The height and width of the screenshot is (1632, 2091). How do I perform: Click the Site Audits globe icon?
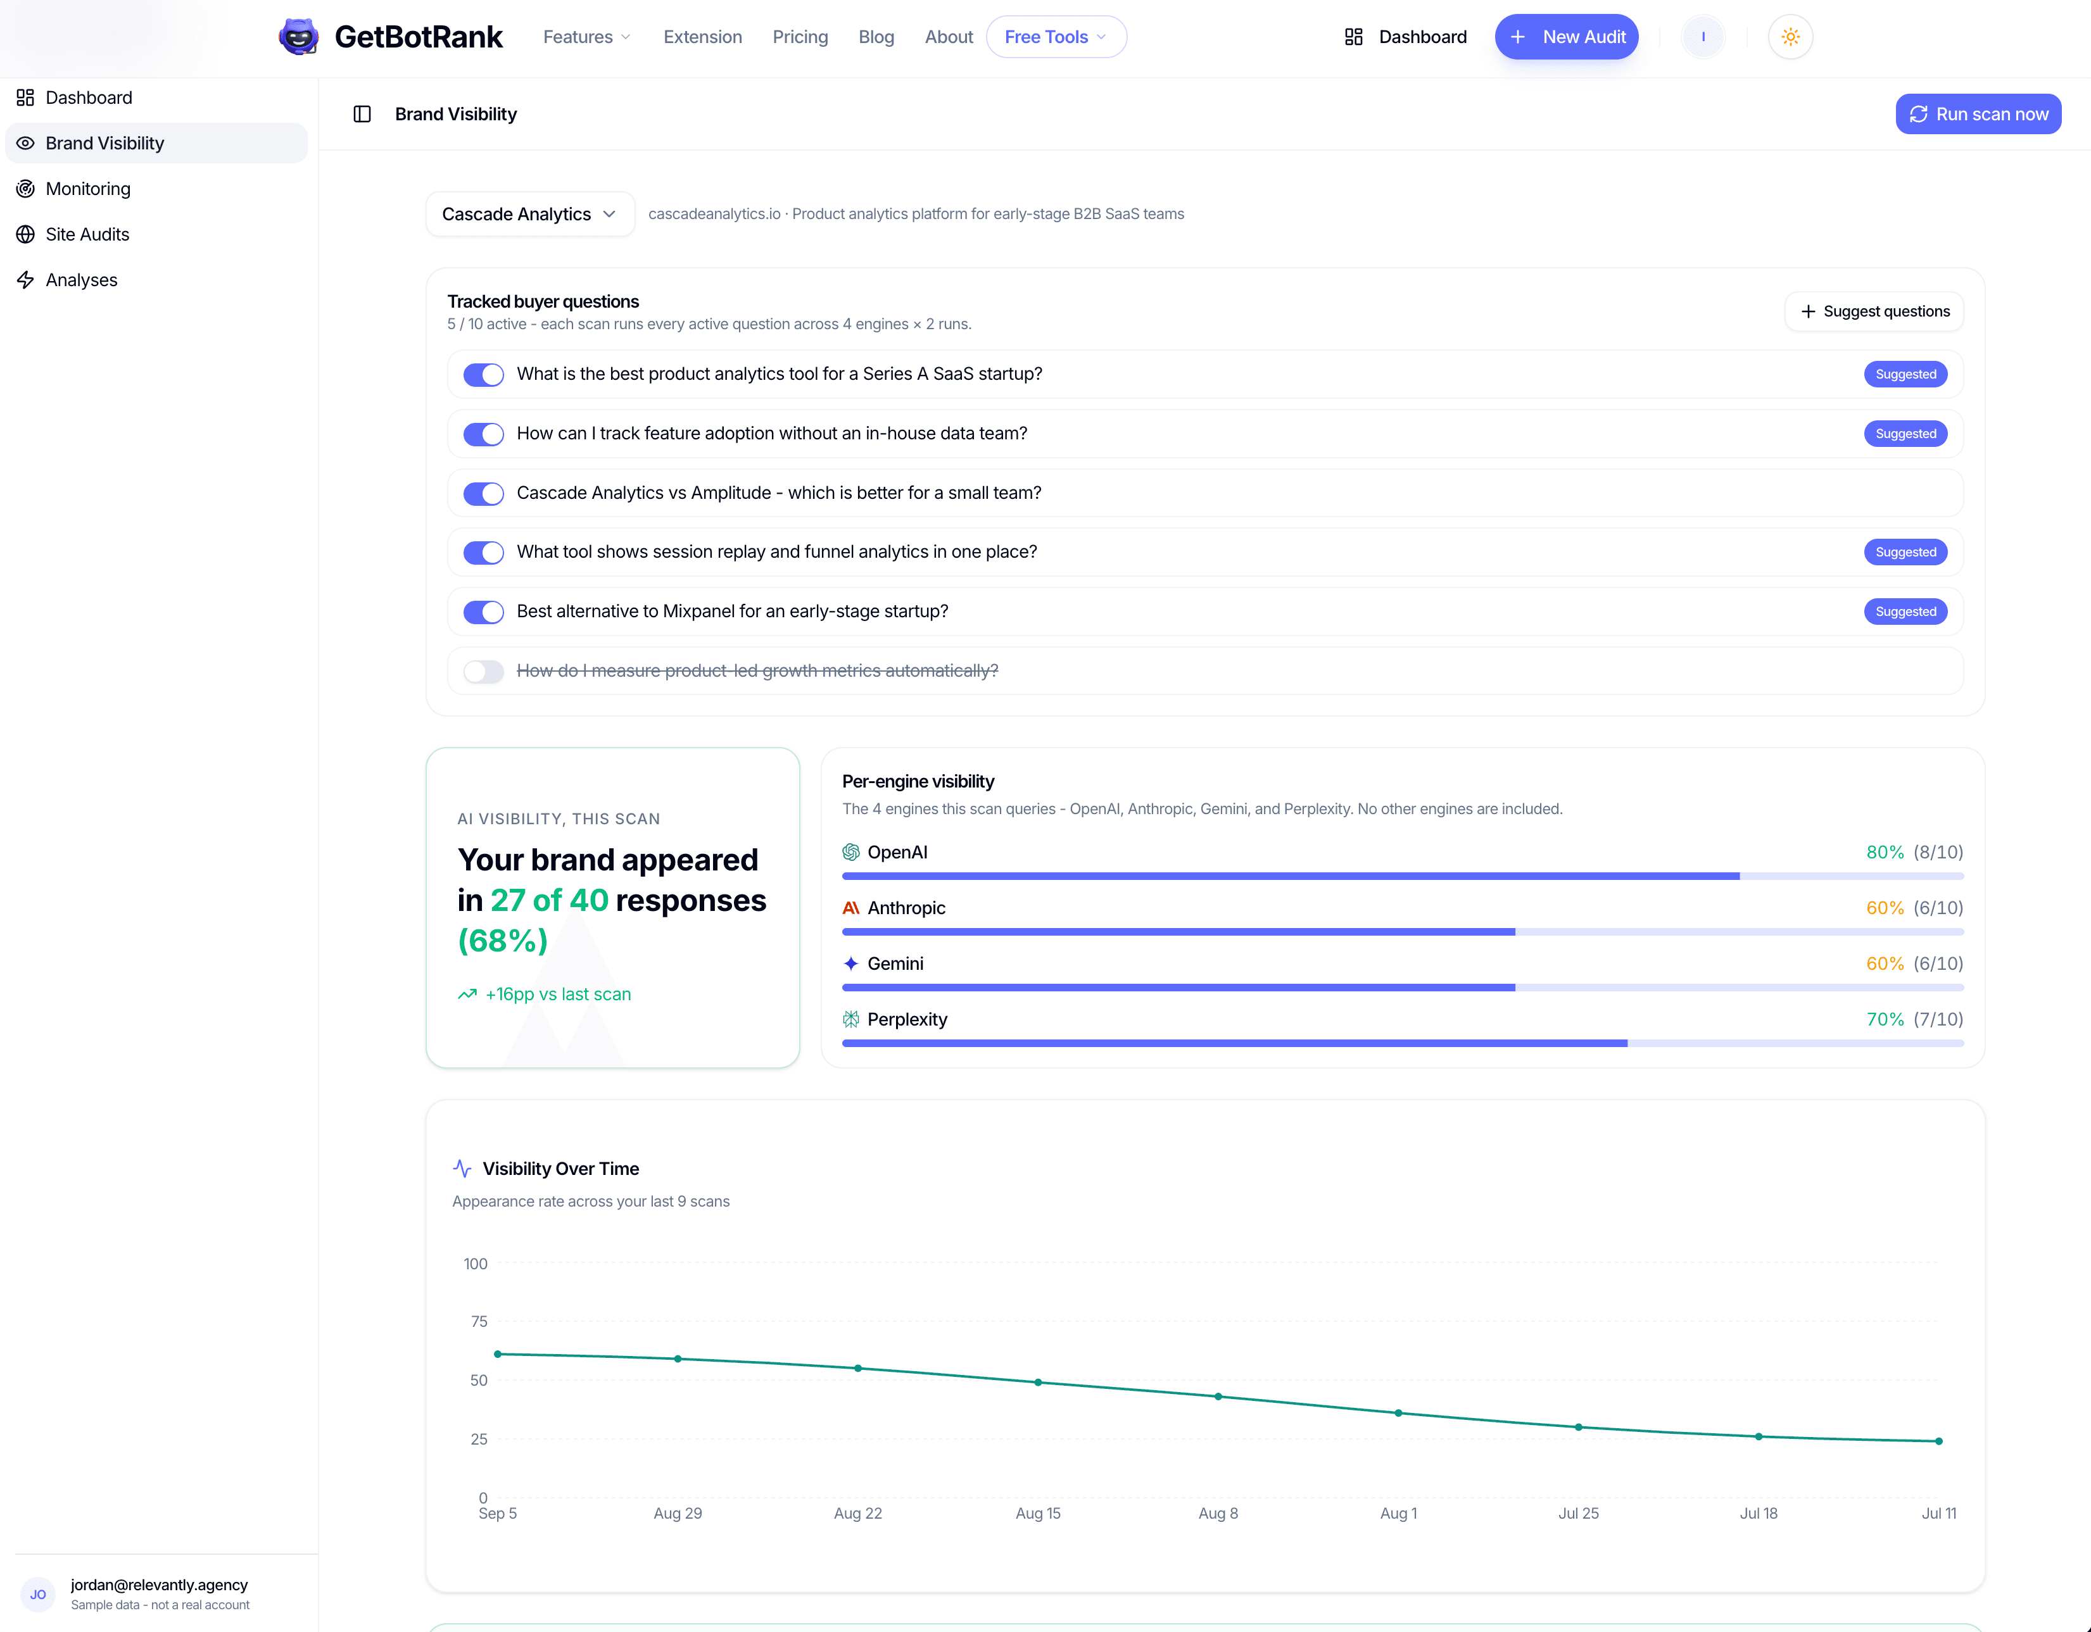click(26, 234)
